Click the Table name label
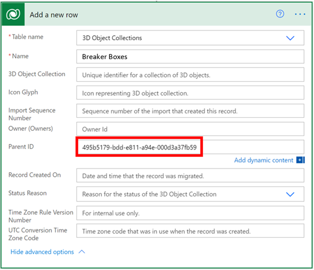The height and width of the screenshot is (270, 314). tap(27, 37)
